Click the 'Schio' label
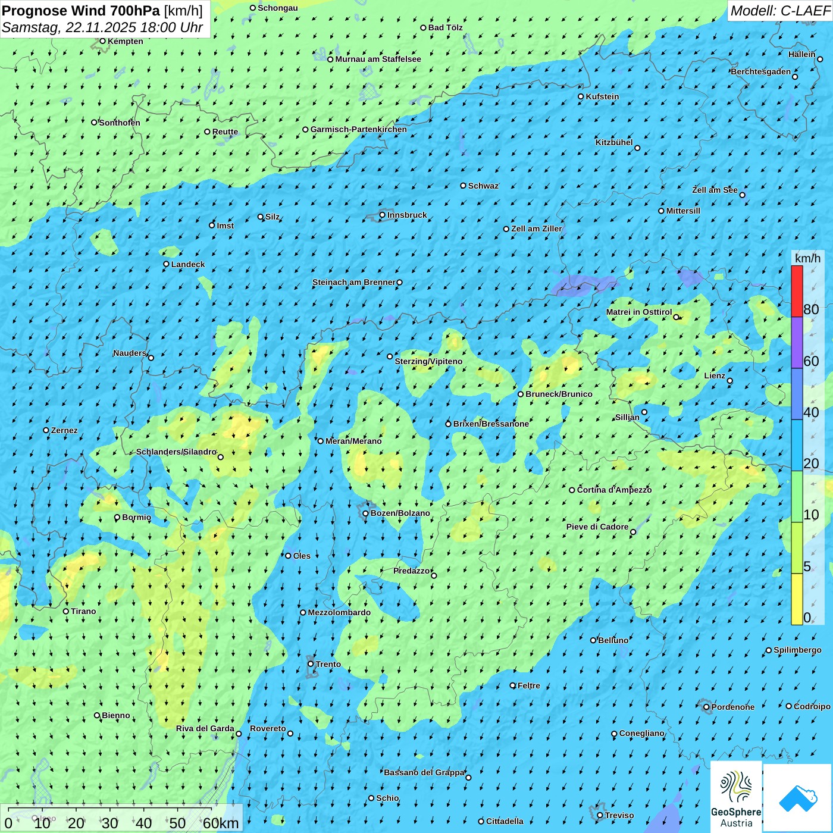This screenshot has width=833, height=833. [387, 798]
